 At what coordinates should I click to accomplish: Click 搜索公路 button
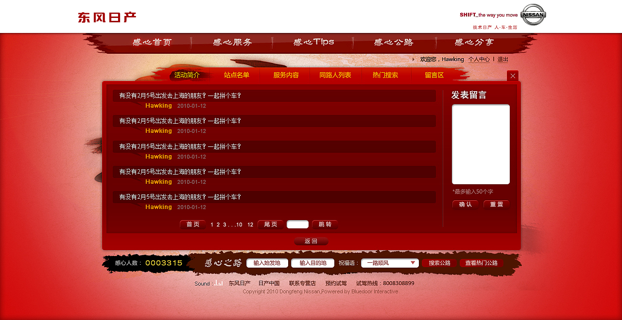coord(439,263)
